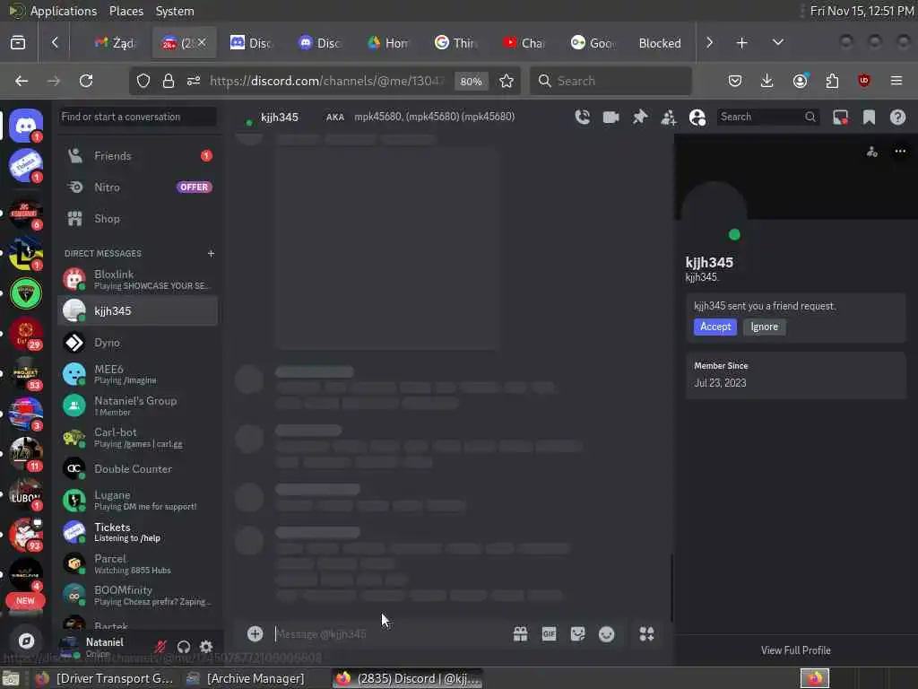This screenshot has width=918, height=689.
Task: Open the Bloxlink direct message
Action: (x=137, y=280)
